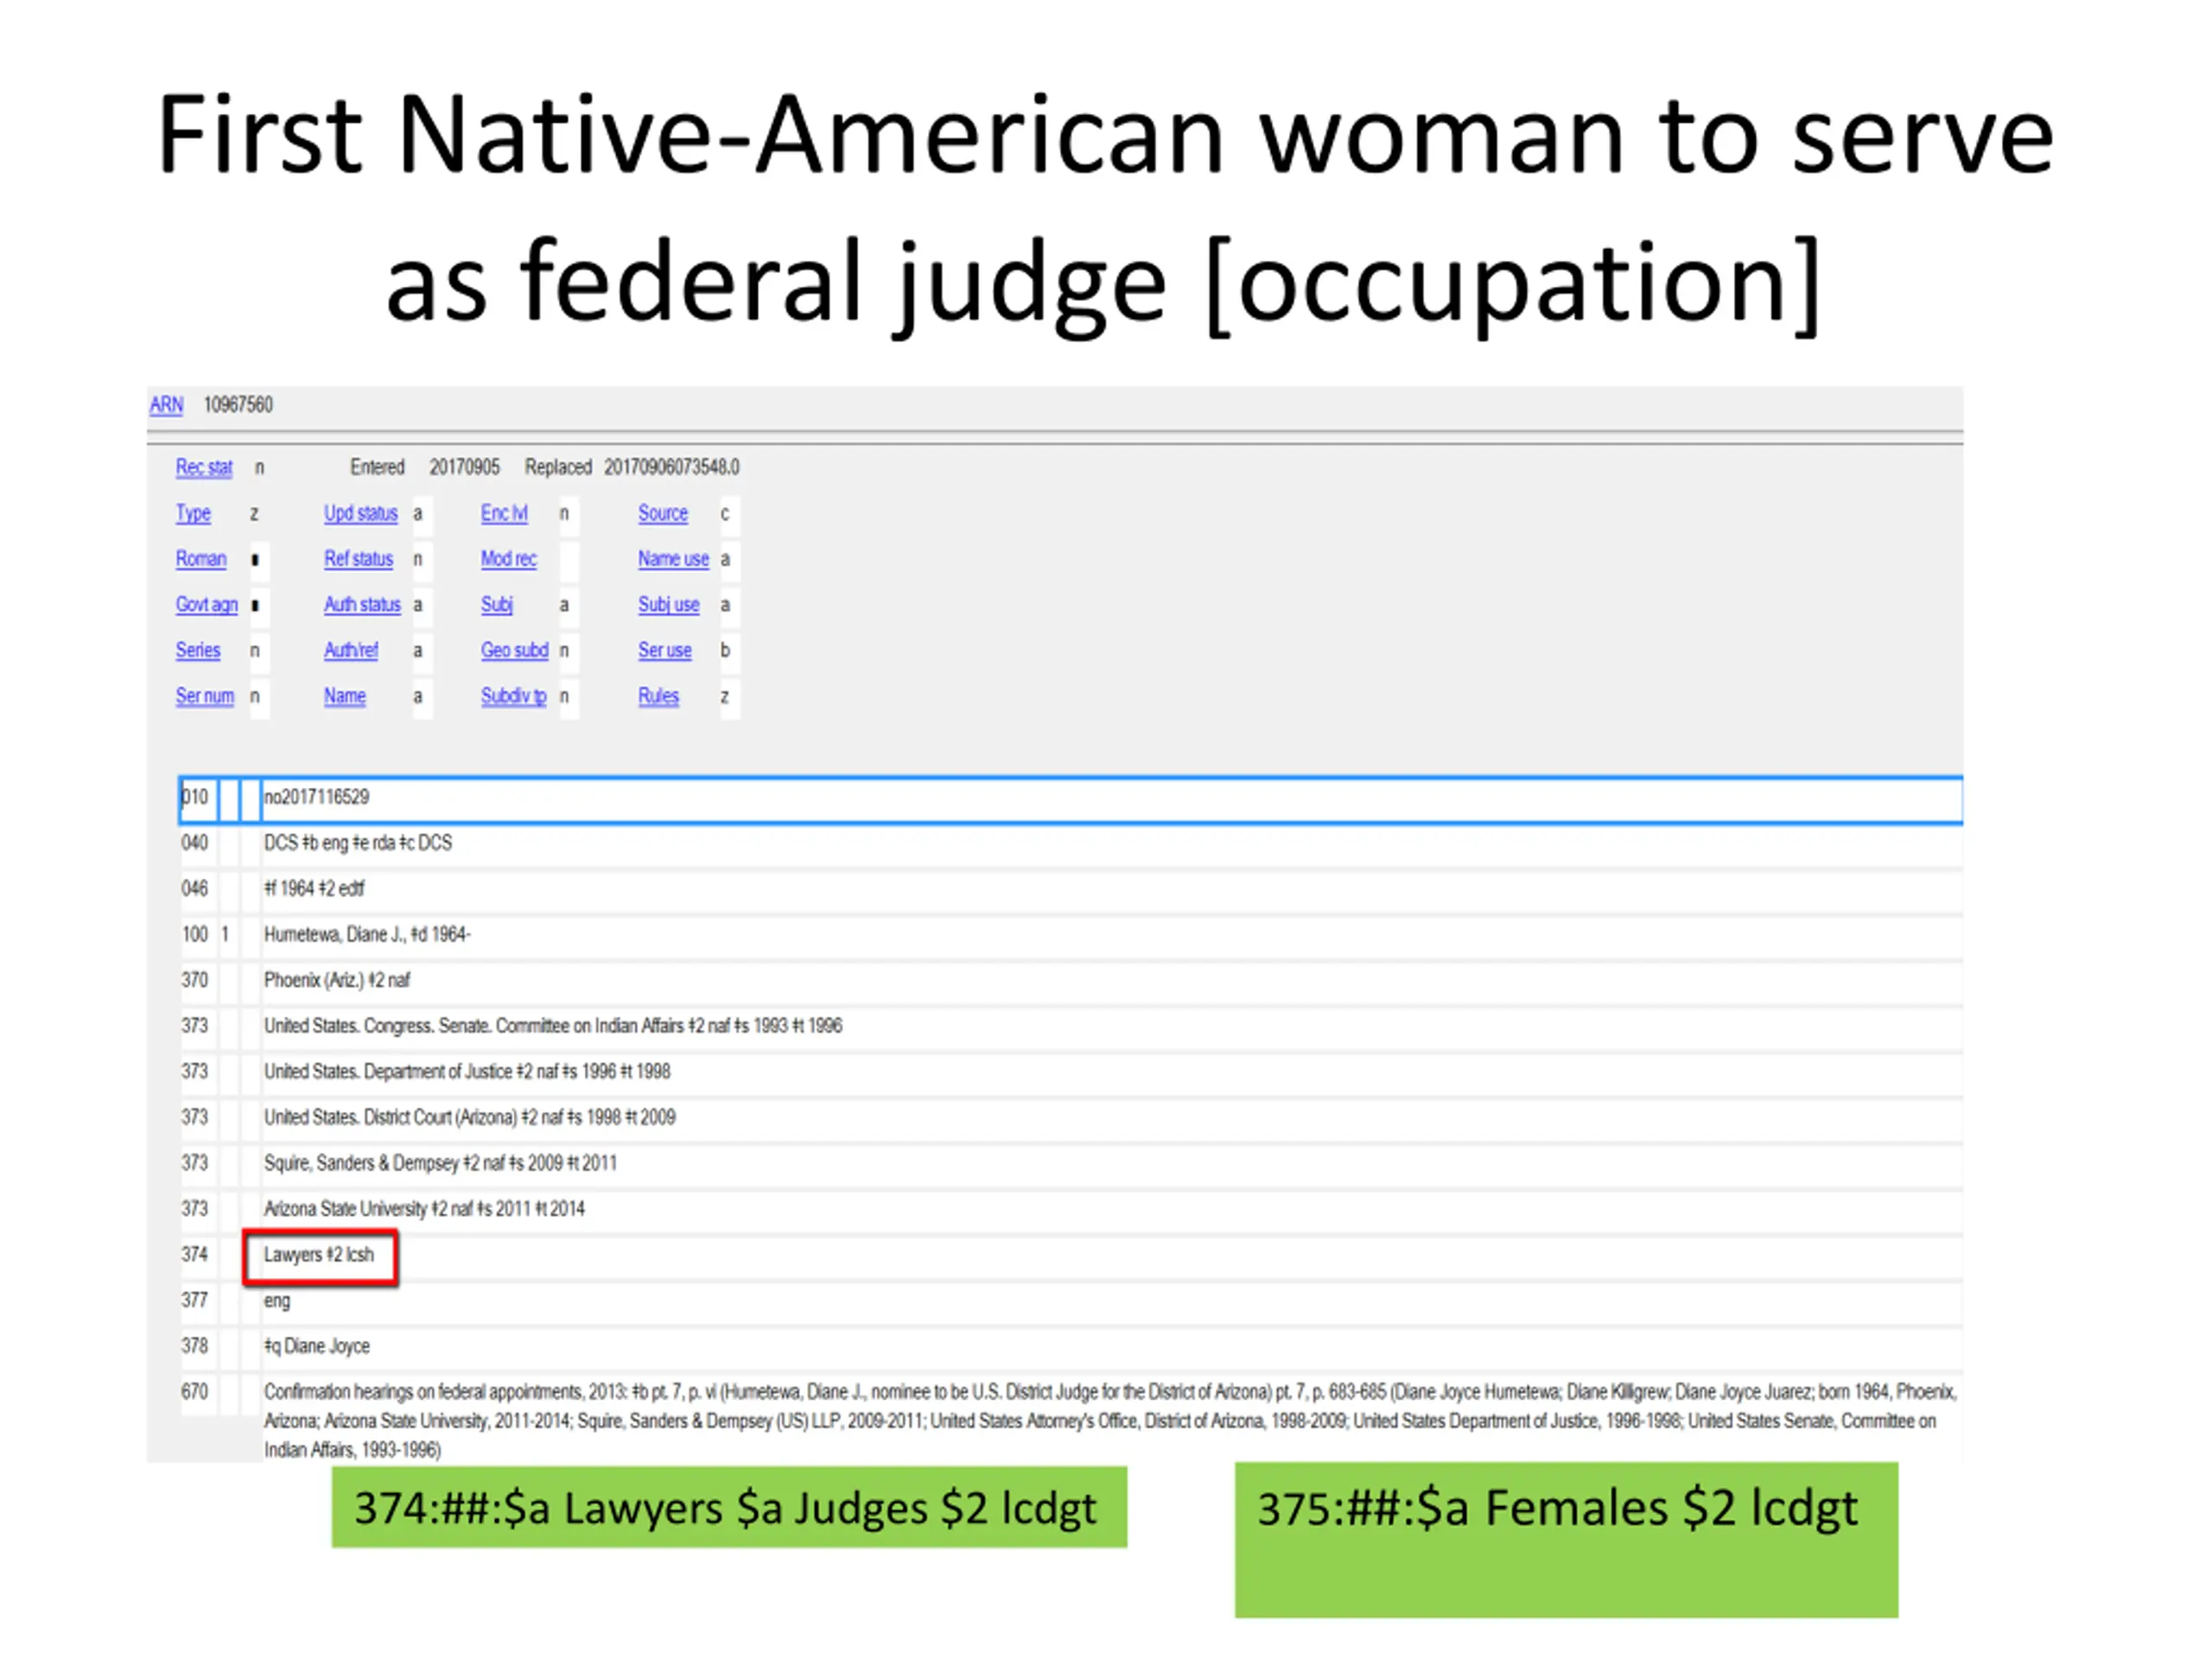
Task: Open the Name field link
Action: 345,696
